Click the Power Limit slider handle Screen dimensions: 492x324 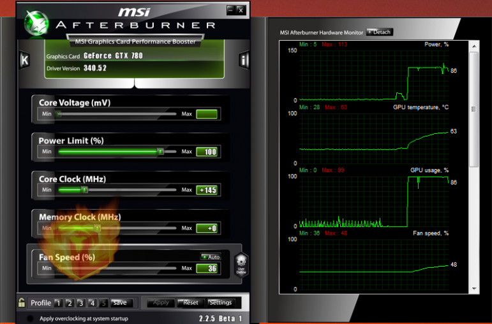point(160,152)
